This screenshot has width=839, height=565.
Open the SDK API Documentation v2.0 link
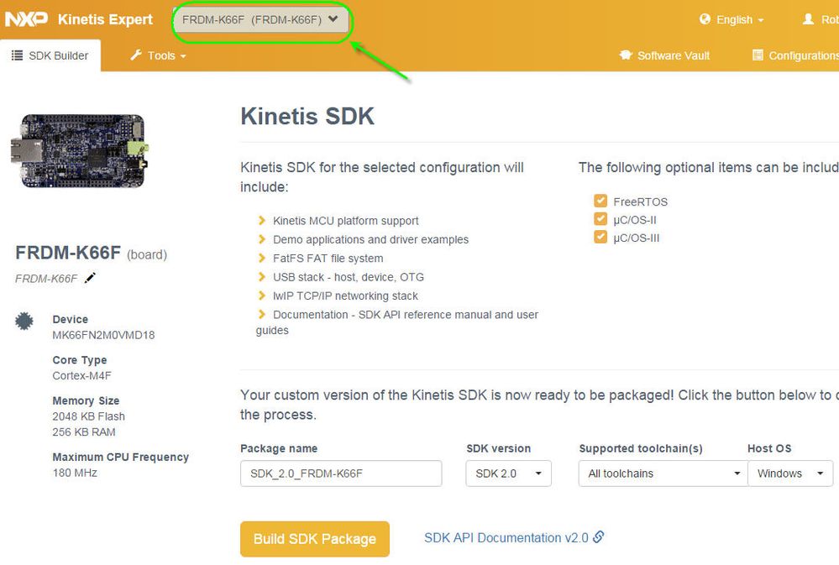[506, 538]
